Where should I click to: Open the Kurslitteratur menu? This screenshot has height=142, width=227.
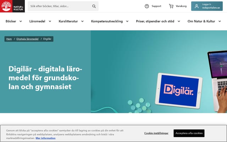(68, 21)
